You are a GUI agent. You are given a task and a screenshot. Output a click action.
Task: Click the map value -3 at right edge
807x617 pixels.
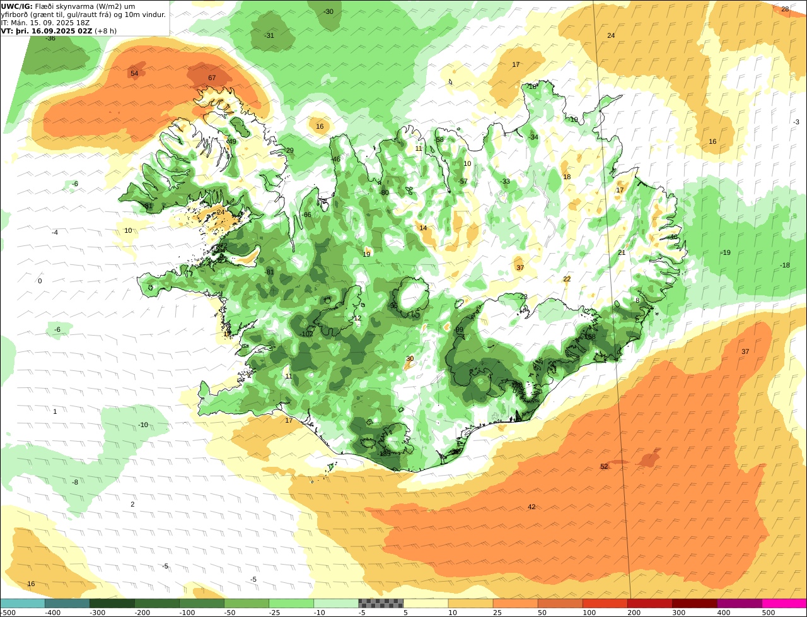796,122
